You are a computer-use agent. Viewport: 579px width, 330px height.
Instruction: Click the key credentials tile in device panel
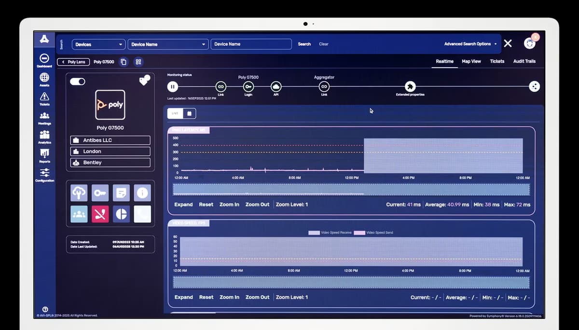click(x=100, y=193)
